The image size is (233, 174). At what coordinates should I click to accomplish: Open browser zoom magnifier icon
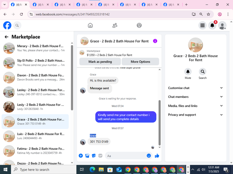(x=201, y=14)
